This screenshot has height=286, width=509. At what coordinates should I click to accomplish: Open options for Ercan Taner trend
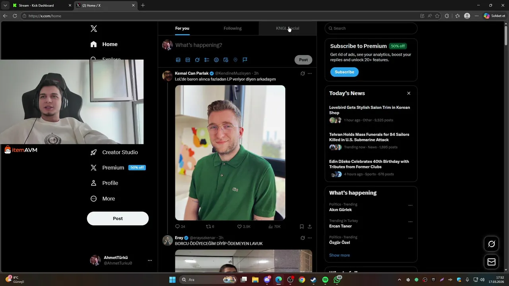(410, 222)
